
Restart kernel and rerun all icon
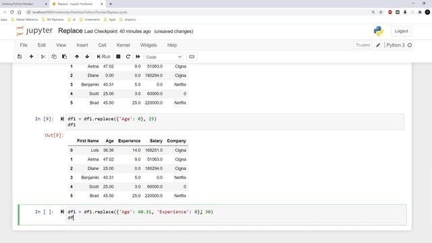(x=138, y=57)
